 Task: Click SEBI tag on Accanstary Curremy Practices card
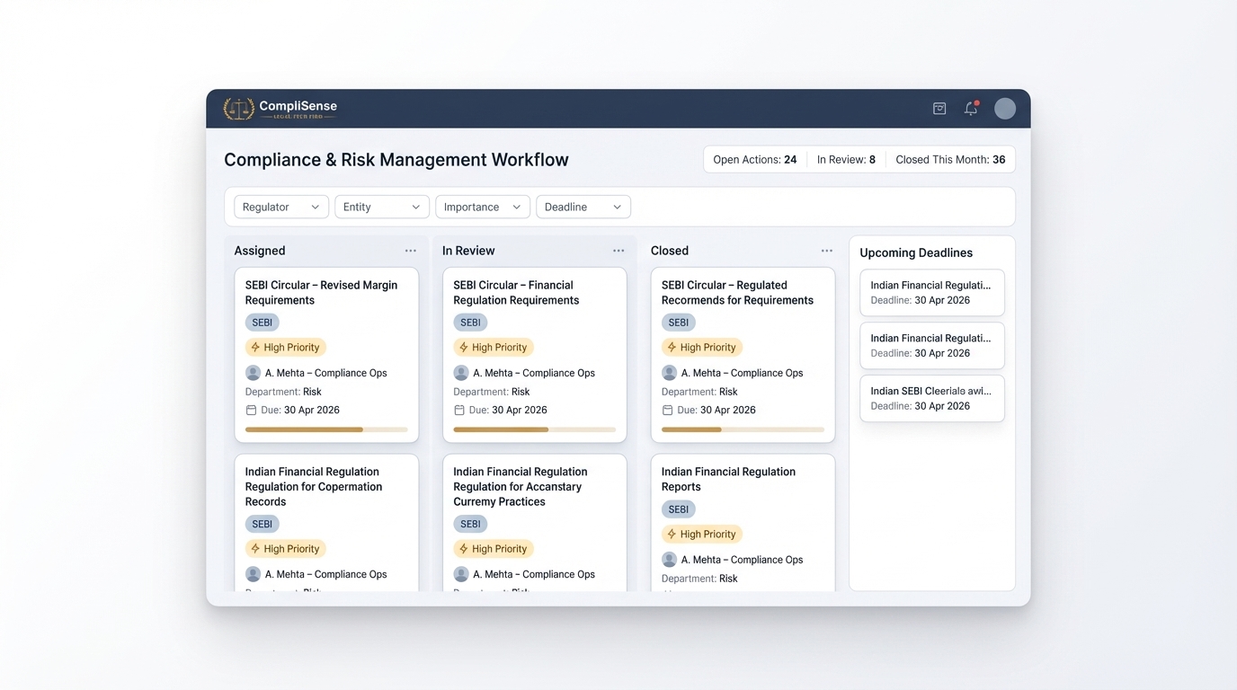(x=470, y=524)
